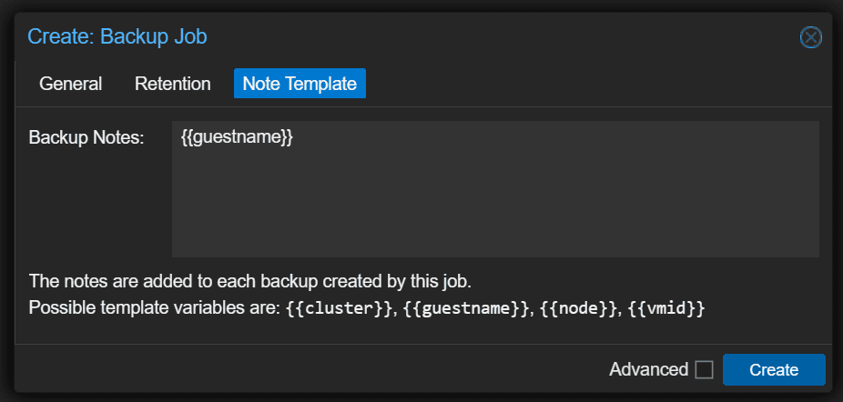The image size is (843, 402).
Task: Click the "notes are added to each backup" description
Action: [250, 278]
